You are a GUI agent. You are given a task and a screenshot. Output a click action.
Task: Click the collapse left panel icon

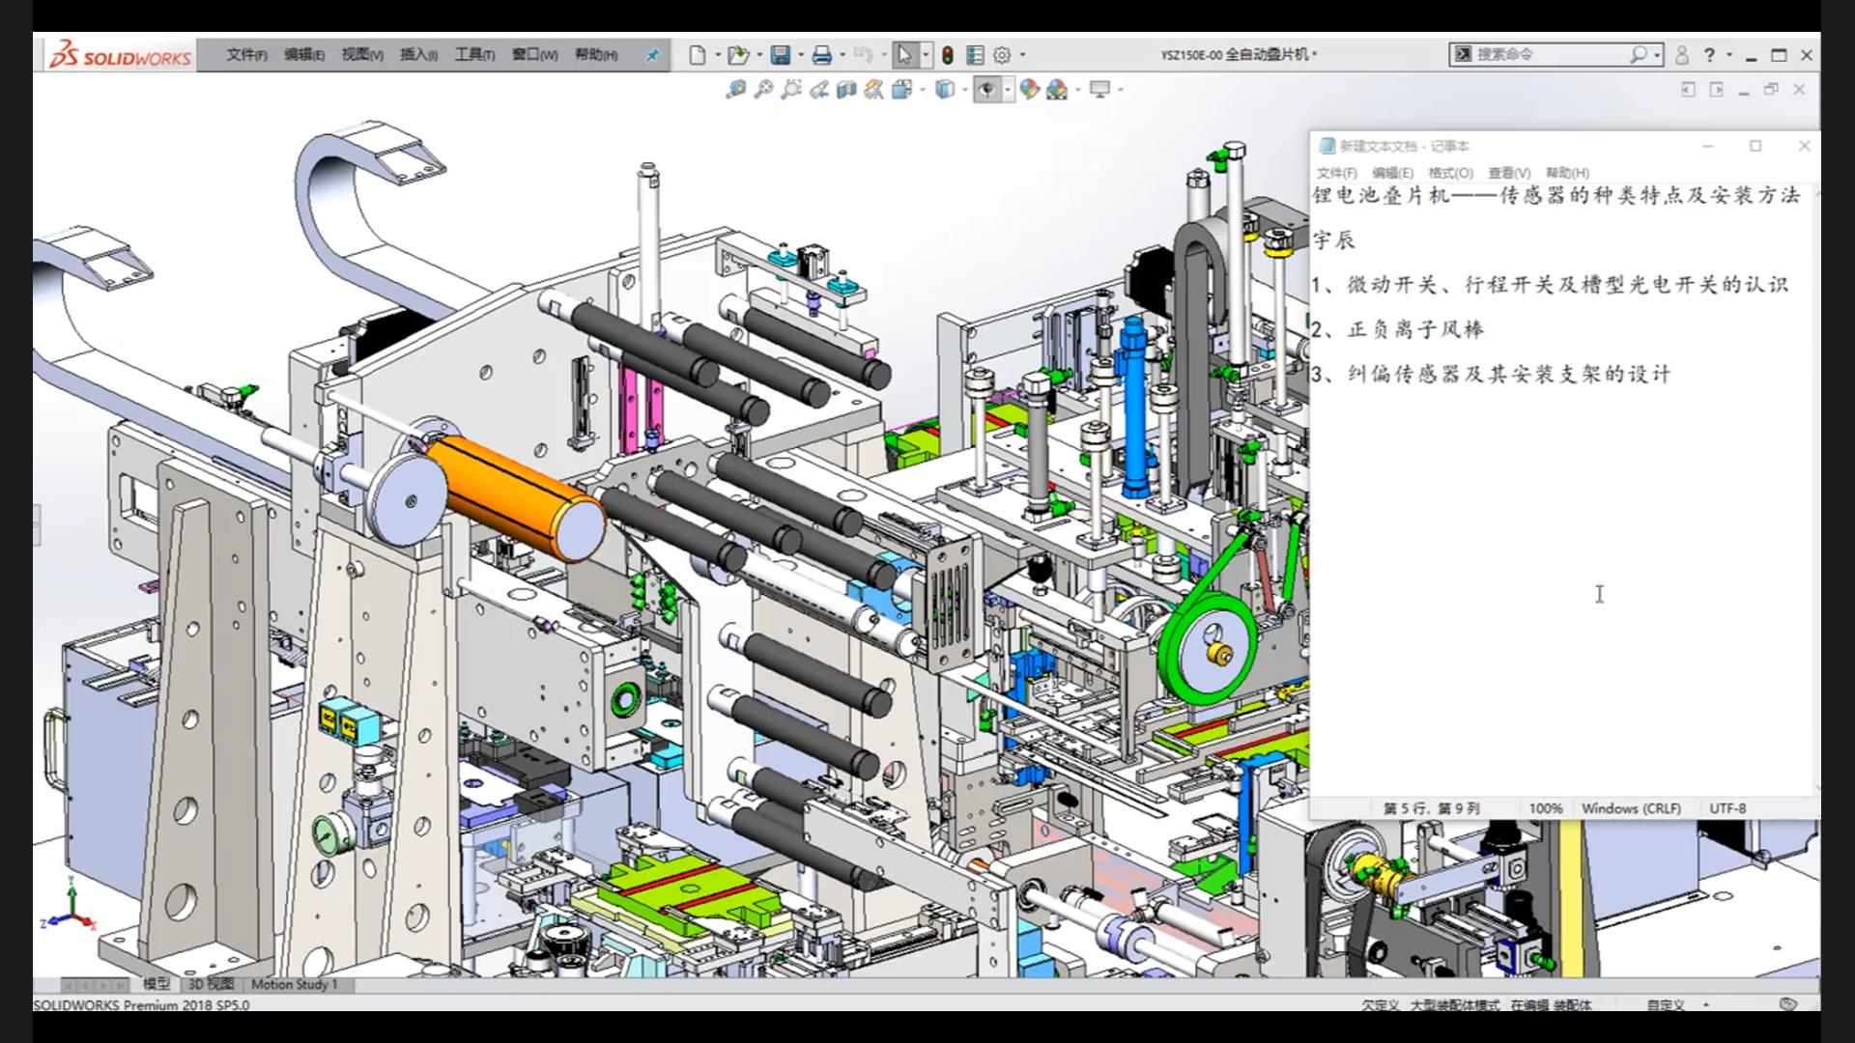pos(1689,90)
